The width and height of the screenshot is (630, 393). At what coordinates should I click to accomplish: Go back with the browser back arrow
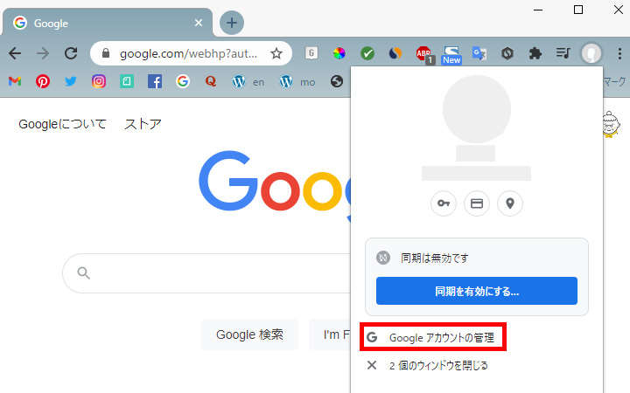(15, 53)
